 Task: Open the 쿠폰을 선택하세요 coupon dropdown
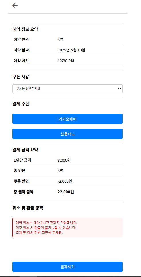(67, 89)
